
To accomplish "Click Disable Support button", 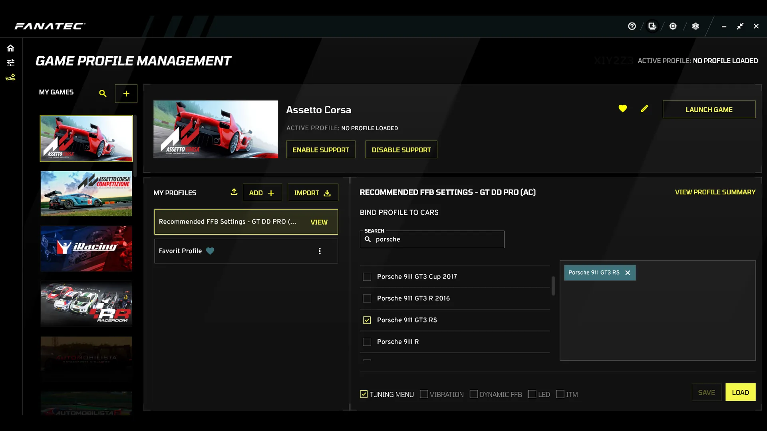I will pyautogui.click(x=401, y=150).
